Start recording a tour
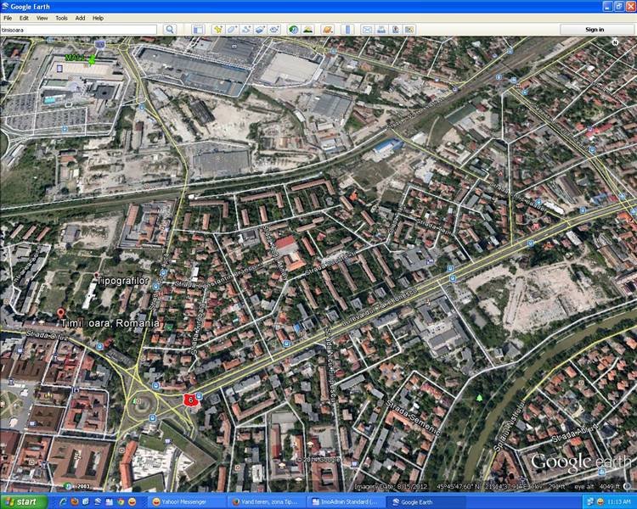Image resolution: width=637 pixels, height=509 pixels. click(274, 29)
